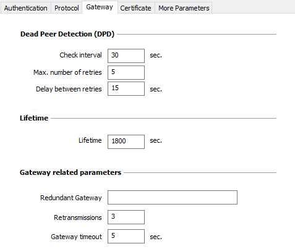The height and width of the screenshot is (249, 295).
Task: Click the Check interval input field
Action: (126, 56)
